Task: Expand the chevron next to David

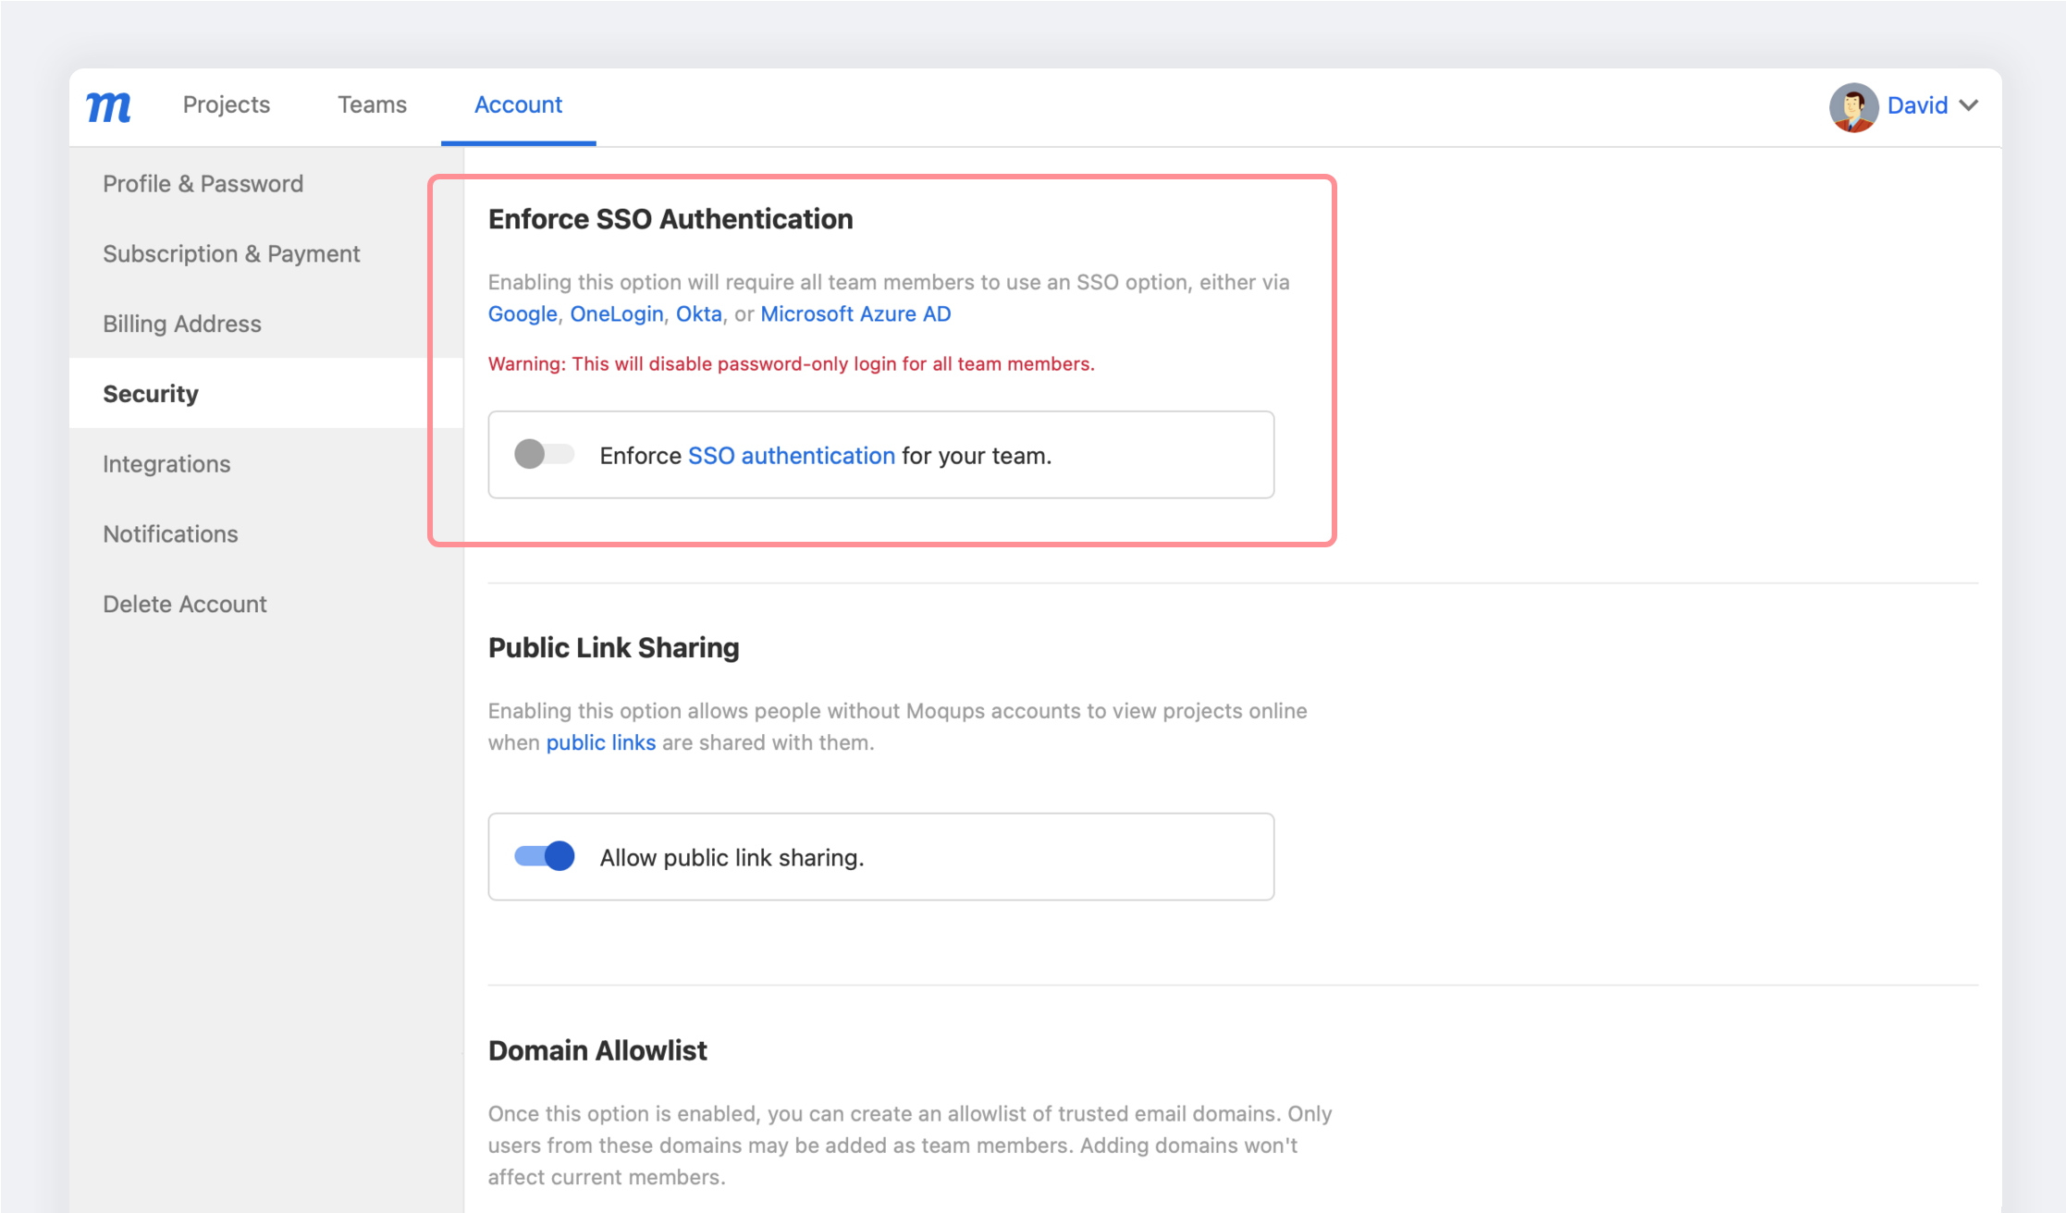Action: [1969, 105]
